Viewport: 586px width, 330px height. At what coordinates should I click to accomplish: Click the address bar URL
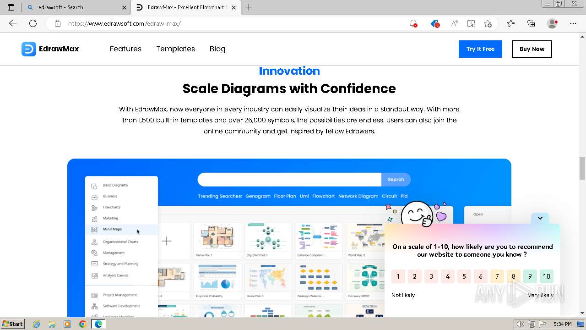click(x=125, y=23)
